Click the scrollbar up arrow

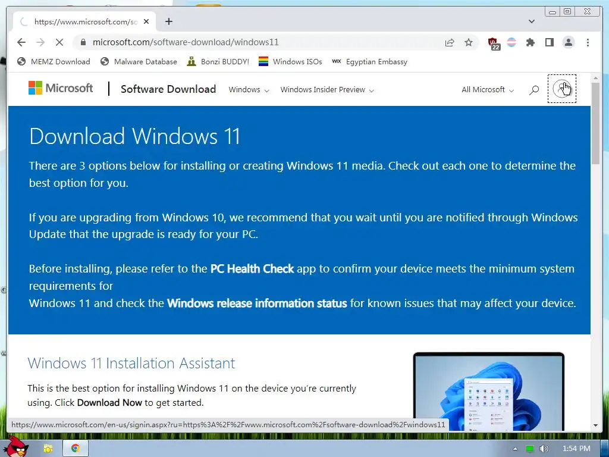click(x=595, y=79)
